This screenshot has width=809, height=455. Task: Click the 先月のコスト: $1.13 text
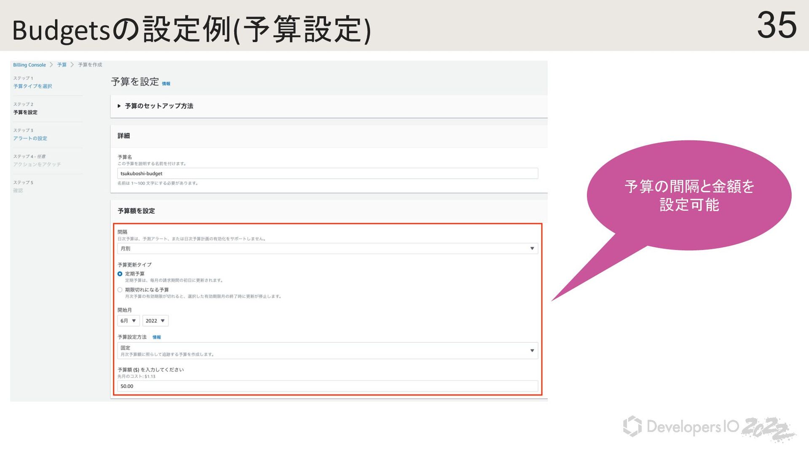137,377
